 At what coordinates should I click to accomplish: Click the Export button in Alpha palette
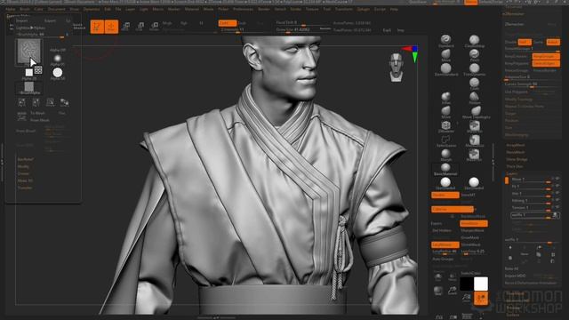click(50, 20)
